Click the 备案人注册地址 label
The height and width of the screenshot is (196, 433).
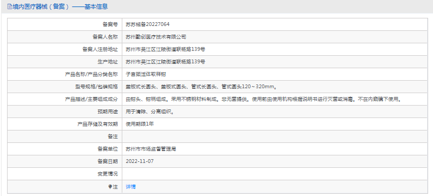[x=100, y=49]
